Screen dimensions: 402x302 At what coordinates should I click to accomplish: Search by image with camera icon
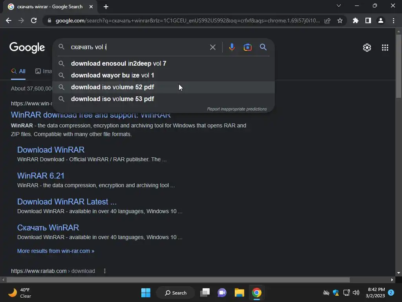click(247, 47)
